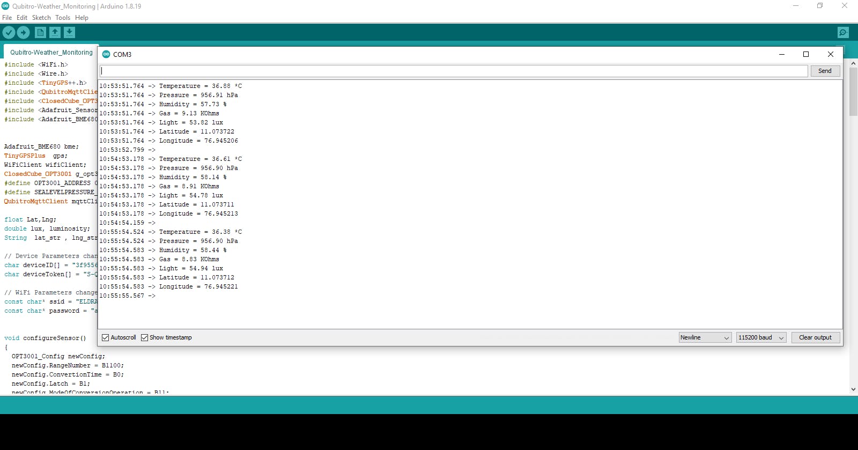Click line 'Temperature = 36.88 *C'

(201, 86)
